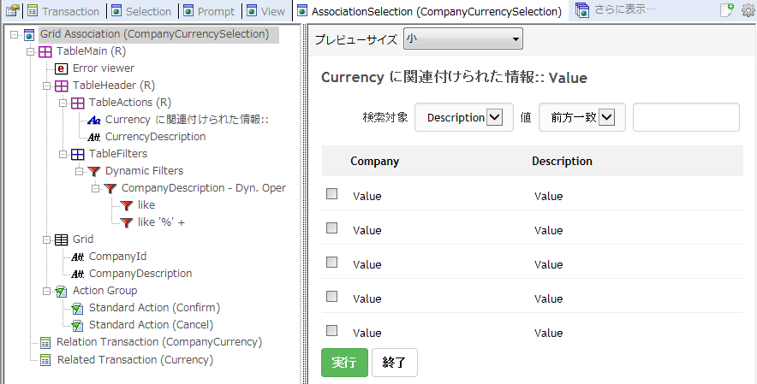Tick the last row checkbox in grid
The height and width of the screenshot is (384, 757).
click(x=332, y=331)
